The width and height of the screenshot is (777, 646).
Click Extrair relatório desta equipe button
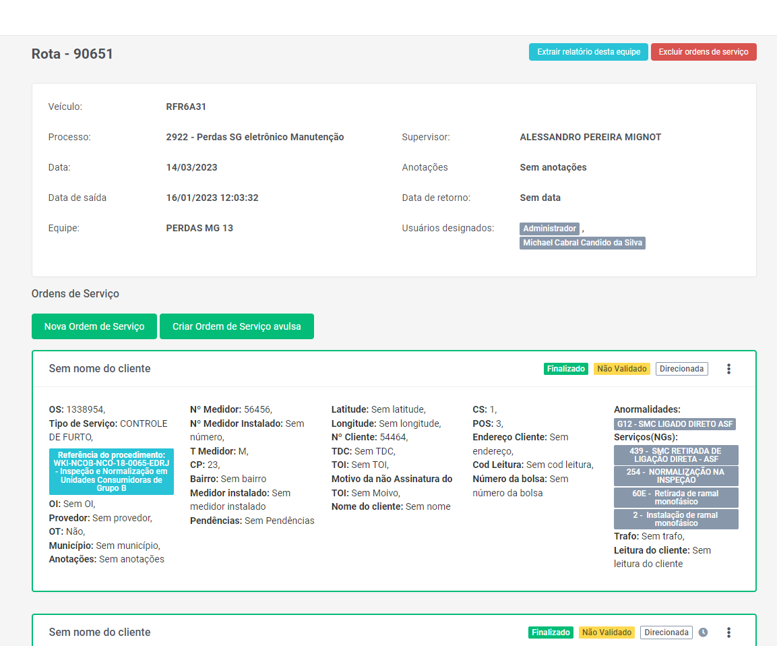point(588,52)
